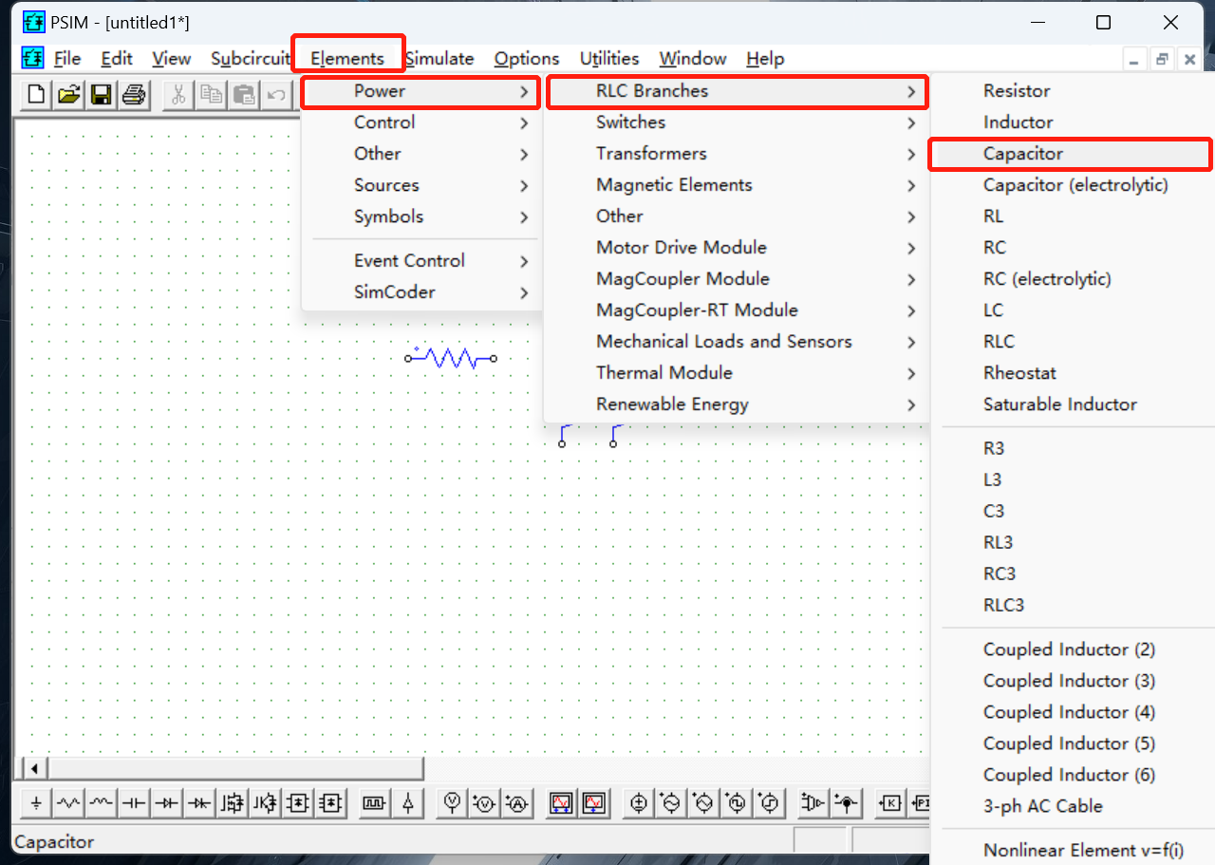Select the voltmeter (V circle) icon

point(485,803)
